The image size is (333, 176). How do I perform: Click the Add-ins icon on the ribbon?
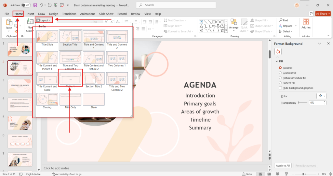[x=306, y=24]
